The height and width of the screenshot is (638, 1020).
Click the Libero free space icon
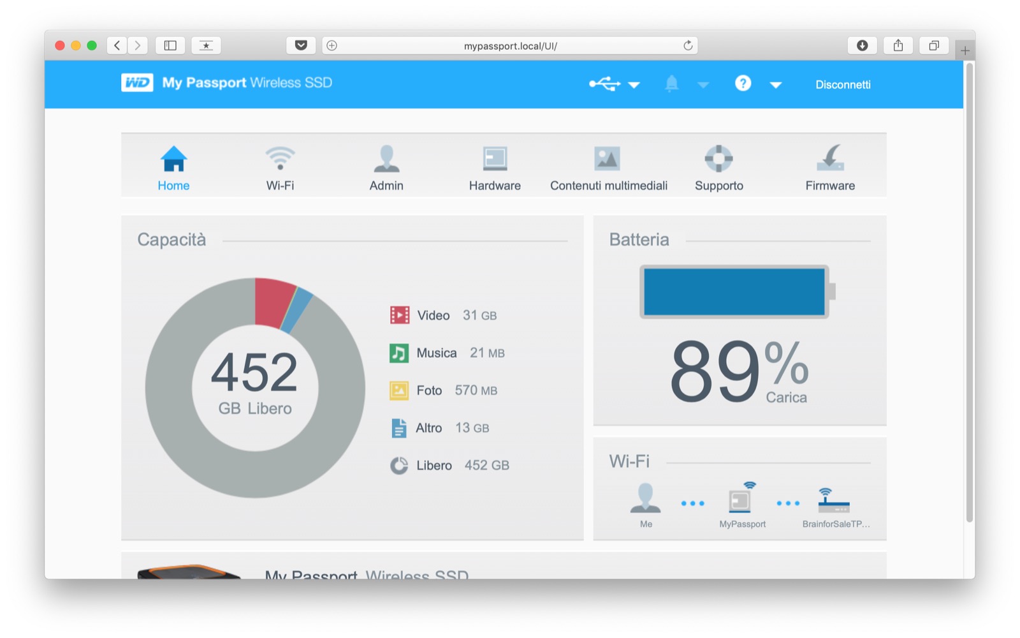tap(399, 466)
